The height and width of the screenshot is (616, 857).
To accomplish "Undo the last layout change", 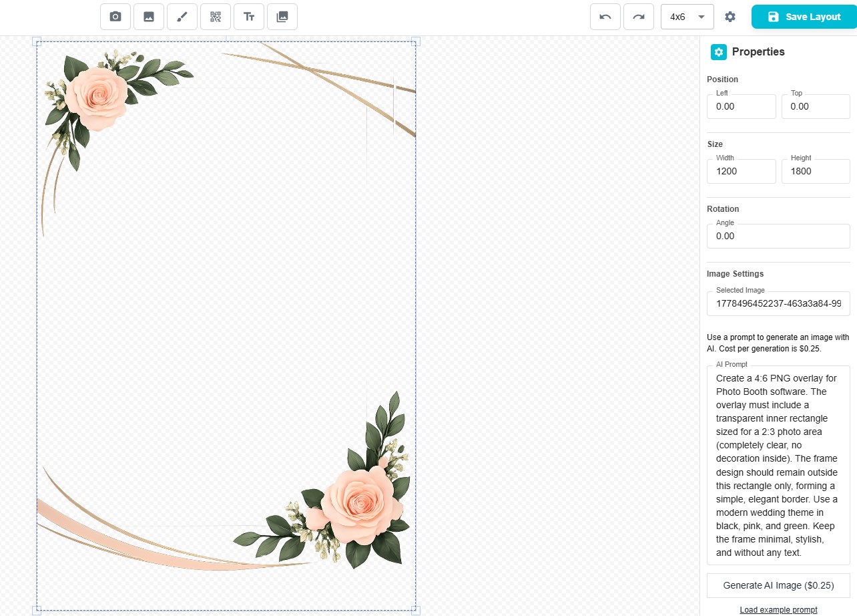I will (605, 17).
